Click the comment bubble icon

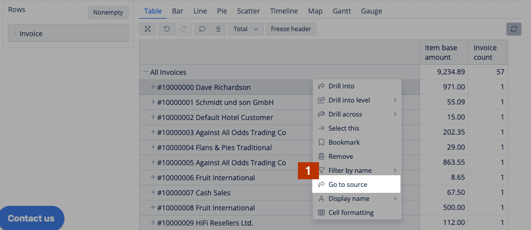tap(202, 29)
